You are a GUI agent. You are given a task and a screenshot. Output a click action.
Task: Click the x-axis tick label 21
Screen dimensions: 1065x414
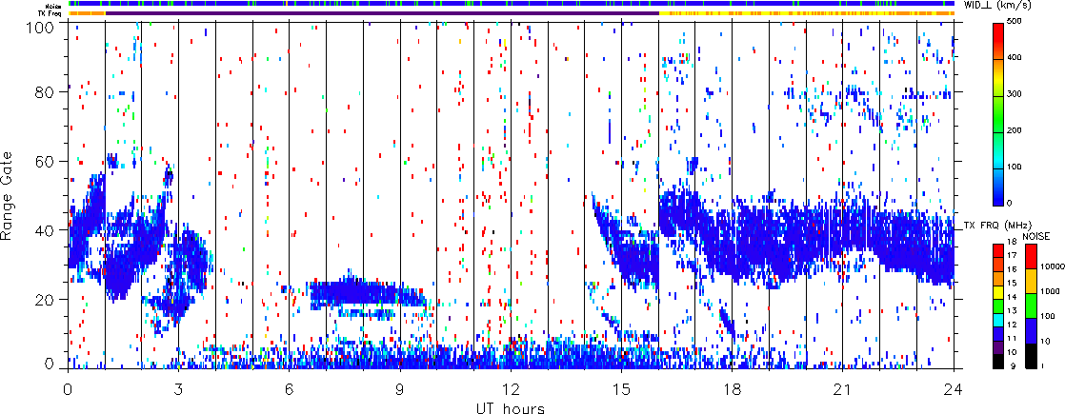[843, 389]
